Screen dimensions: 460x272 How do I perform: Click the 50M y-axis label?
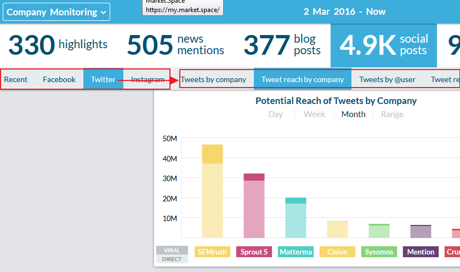[170, 138]
